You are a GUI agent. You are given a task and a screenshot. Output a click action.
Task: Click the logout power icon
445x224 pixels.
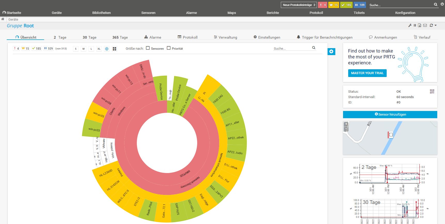pyautogui.click(x=442, y=4)
